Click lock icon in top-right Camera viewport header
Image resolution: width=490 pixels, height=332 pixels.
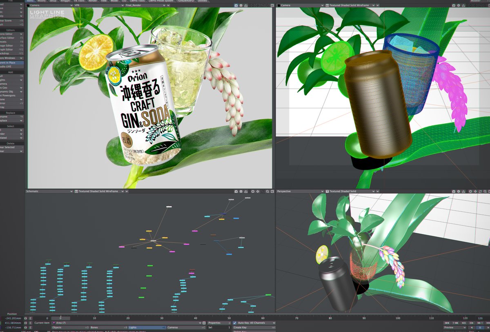(x=454, y=5)
